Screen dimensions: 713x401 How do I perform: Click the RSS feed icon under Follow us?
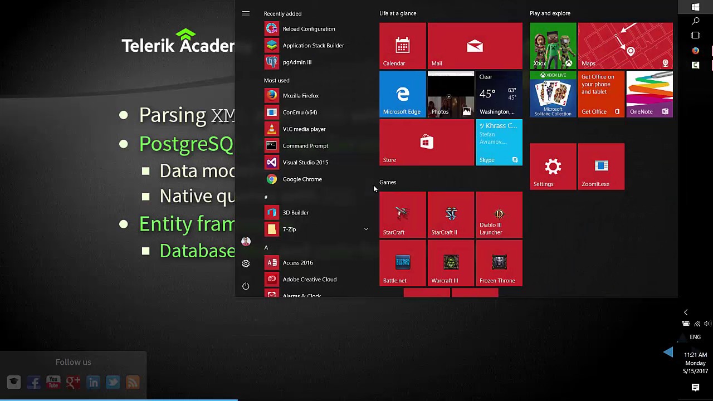point(133,382)
